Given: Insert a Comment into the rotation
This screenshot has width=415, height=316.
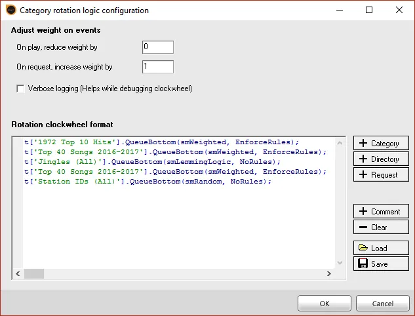Looking at the screenshot, I should [381, 211].
